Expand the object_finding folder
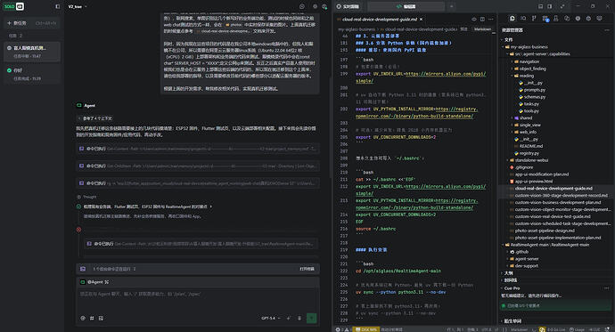Viewport: 615px width, 332px height. point(529,69)
